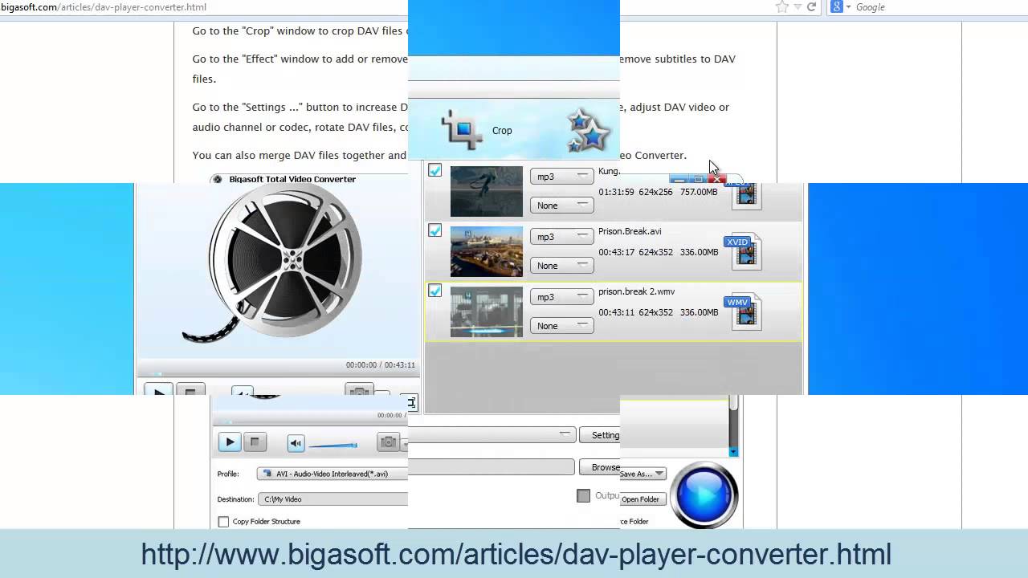
Task: Click the file name prison.break 2.wmv
Action: click(x=636, y=291)
